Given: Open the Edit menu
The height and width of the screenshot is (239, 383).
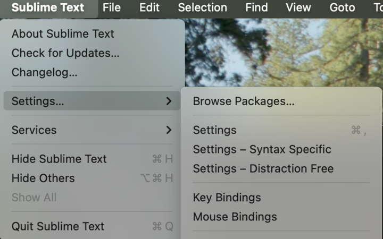Looking at the screenshot, I should (x=149, y=7).
